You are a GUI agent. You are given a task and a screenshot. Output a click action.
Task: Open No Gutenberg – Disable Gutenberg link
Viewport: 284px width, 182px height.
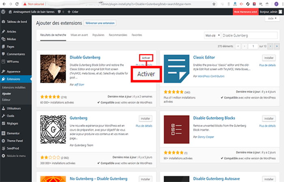coord(99,179)
